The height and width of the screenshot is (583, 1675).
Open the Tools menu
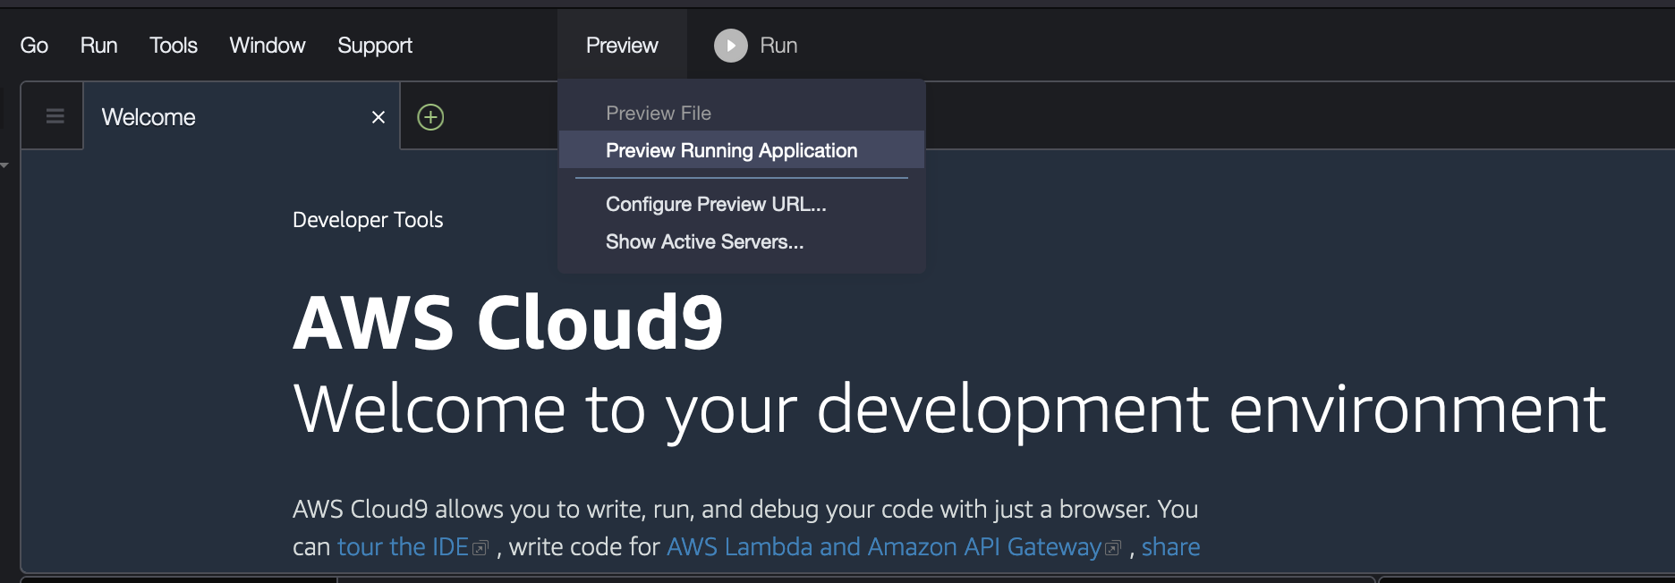click(x=173, y=46)
